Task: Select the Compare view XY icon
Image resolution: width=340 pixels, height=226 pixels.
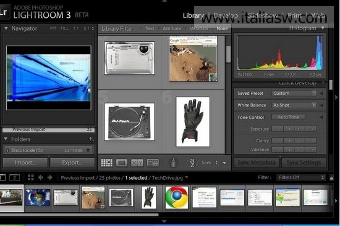Action: coord(137,163)
